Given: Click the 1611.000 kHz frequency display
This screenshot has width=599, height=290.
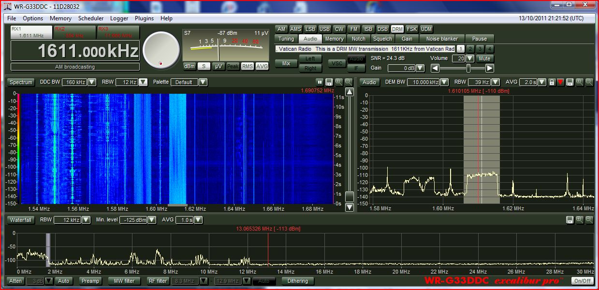Looking at the screenshot, I should 75,51.
